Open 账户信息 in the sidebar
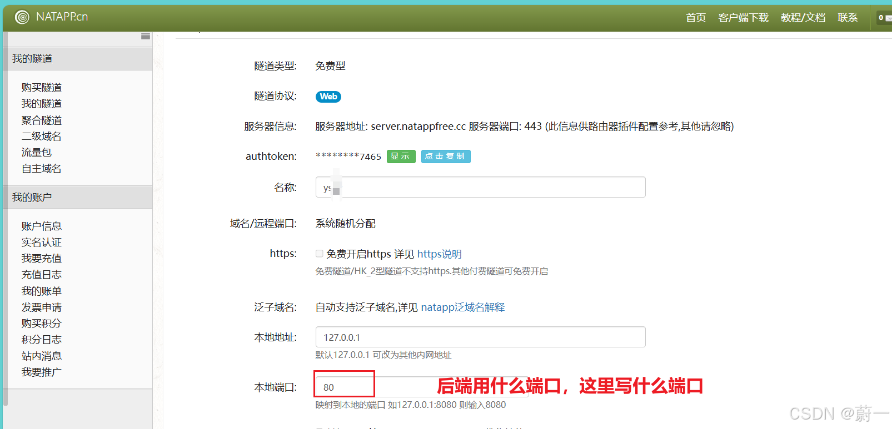 tap(42, 226)
